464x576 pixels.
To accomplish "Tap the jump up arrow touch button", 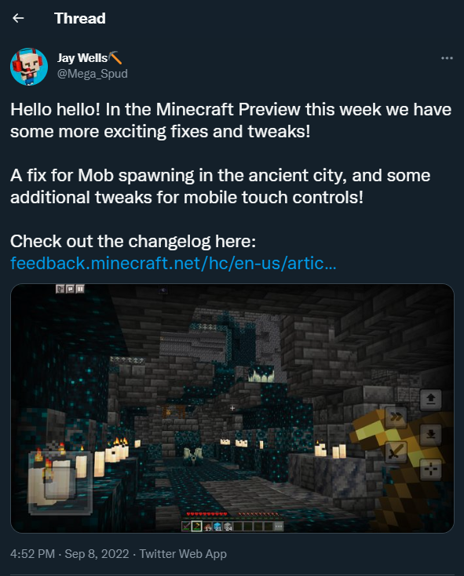I will (430, 399).
